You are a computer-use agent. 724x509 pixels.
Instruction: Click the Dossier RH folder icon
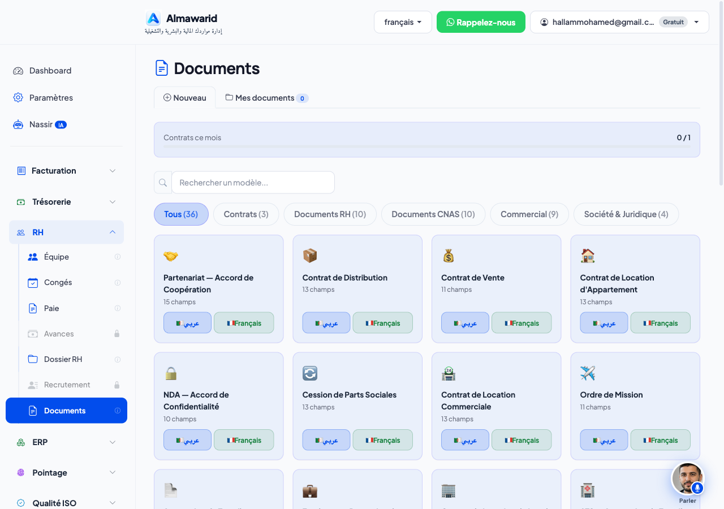33,359
